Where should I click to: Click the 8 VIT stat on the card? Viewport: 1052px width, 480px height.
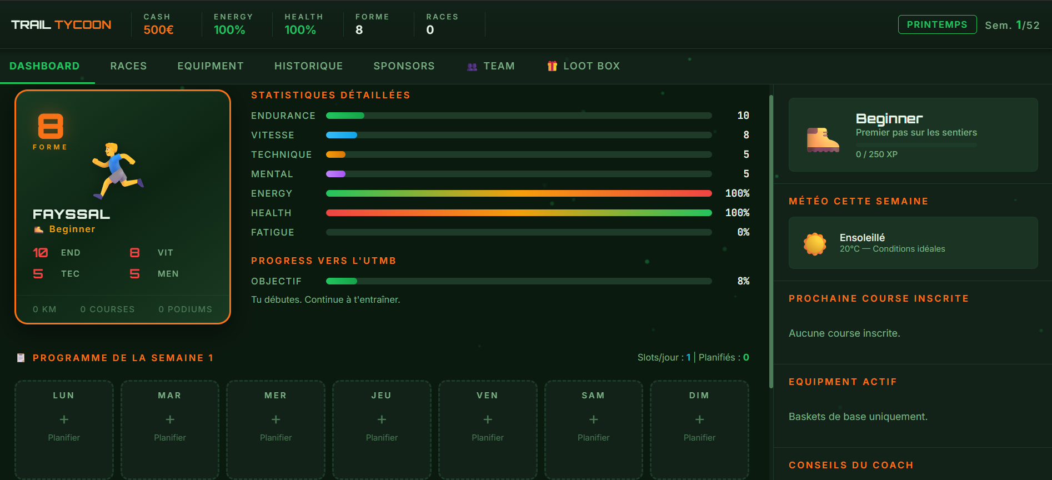[x=151, y=253]
